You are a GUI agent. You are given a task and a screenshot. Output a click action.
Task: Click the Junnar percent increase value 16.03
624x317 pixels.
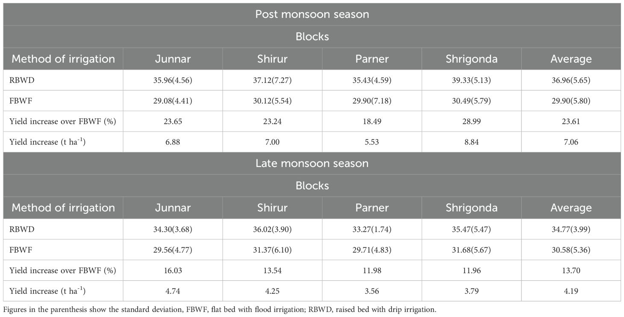173,270
